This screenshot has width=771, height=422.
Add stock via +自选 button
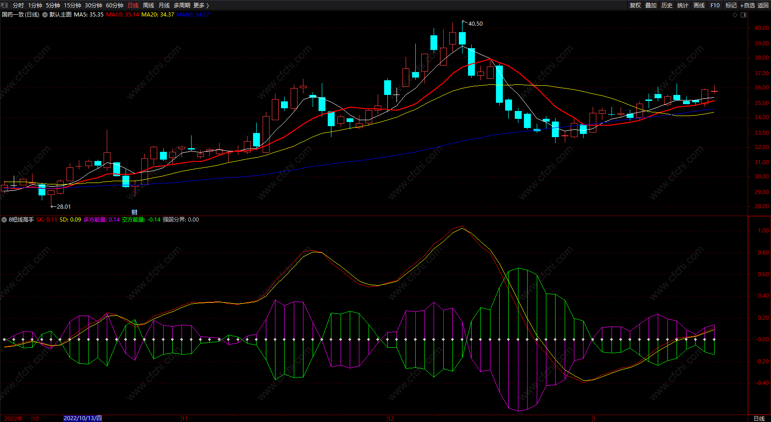pos(748,6)
